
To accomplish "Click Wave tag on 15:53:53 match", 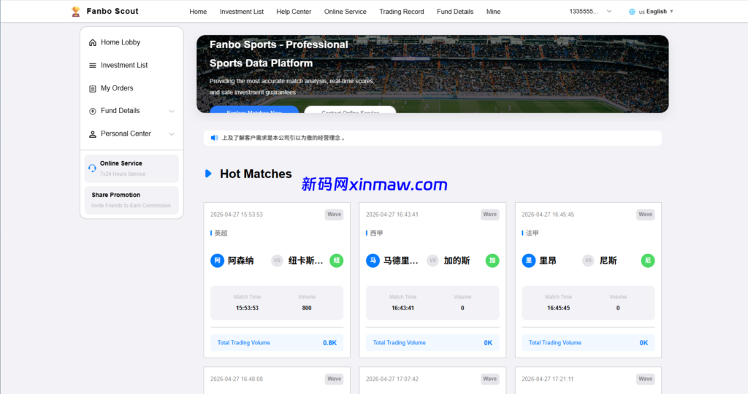I will pos(334,215).
